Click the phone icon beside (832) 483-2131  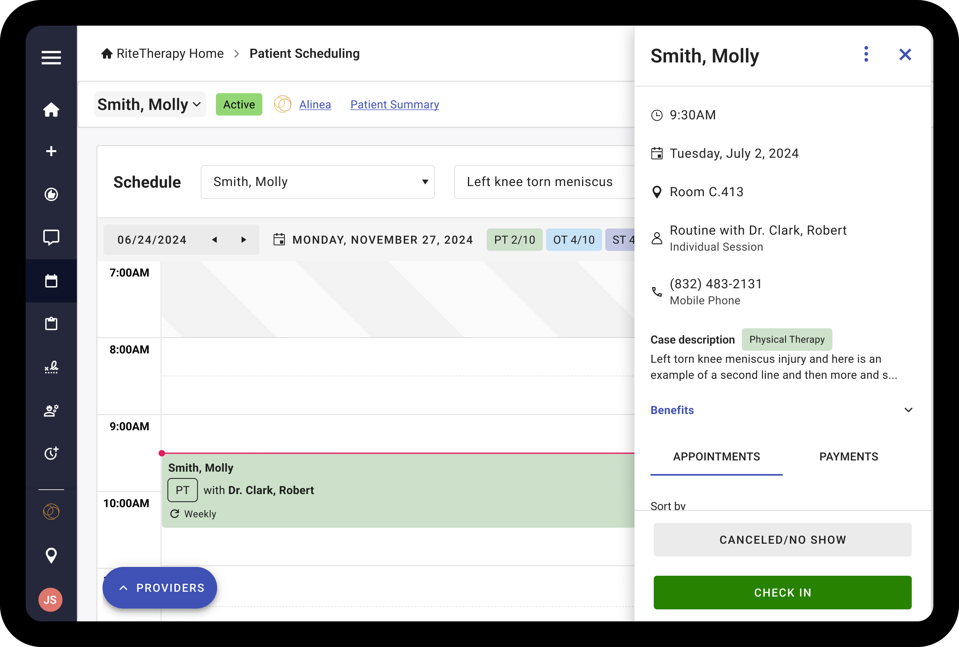(x=657, y=292)
